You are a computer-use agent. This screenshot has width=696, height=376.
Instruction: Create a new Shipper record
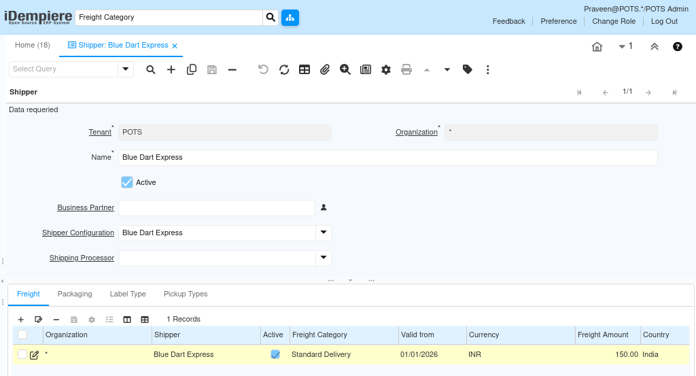pyautogui.click(x=171, y=70)
